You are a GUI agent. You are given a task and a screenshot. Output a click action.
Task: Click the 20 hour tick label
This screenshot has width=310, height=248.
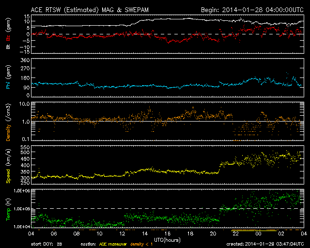click(x=213, y=233)
